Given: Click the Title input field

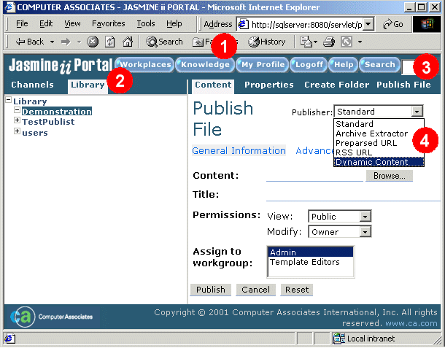Looking at the screenshot, I should click(x=353, y=195).
